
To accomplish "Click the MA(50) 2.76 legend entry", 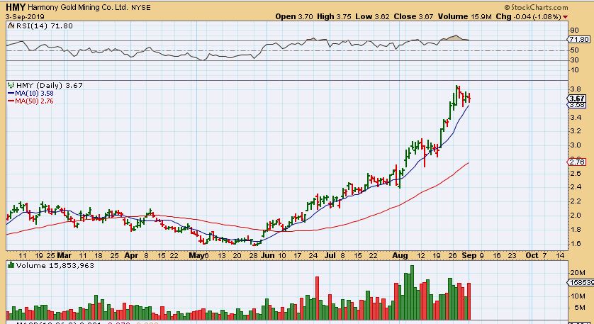I will tap(31, 101).
